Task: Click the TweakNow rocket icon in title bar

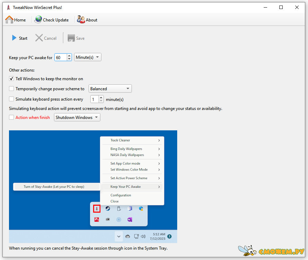Action: pyautogui.click(x=8, y=8)
